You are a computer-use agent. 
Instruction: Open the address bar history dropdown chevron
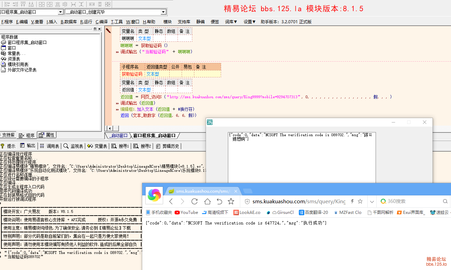372,202
